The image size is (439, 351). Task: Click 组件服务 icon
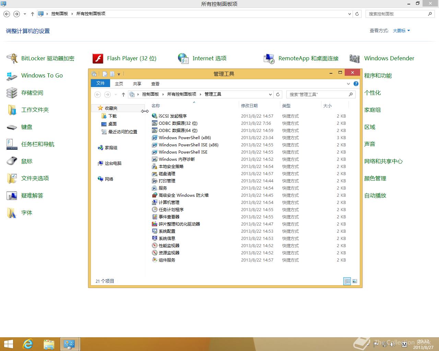(x=155, y=260)
